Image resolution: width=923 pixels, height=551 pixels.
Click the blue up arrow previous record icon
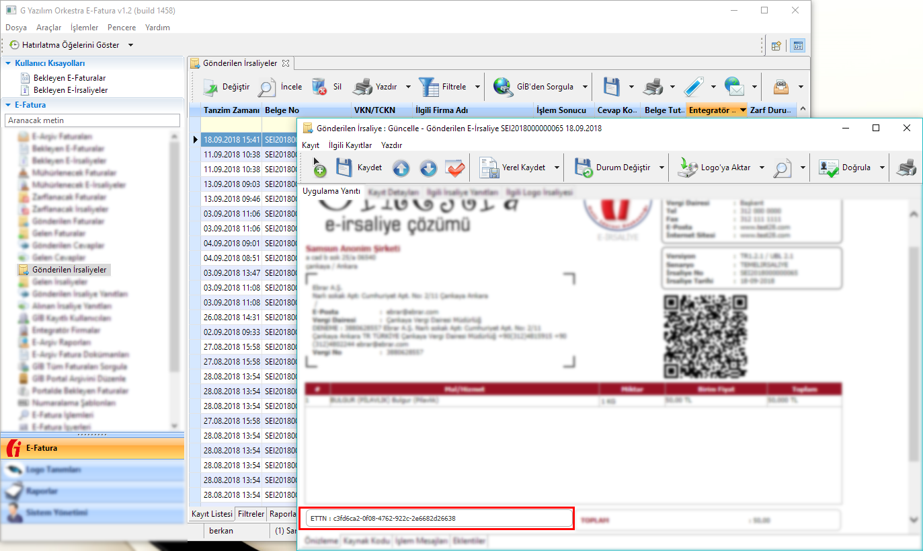point(401,168)
